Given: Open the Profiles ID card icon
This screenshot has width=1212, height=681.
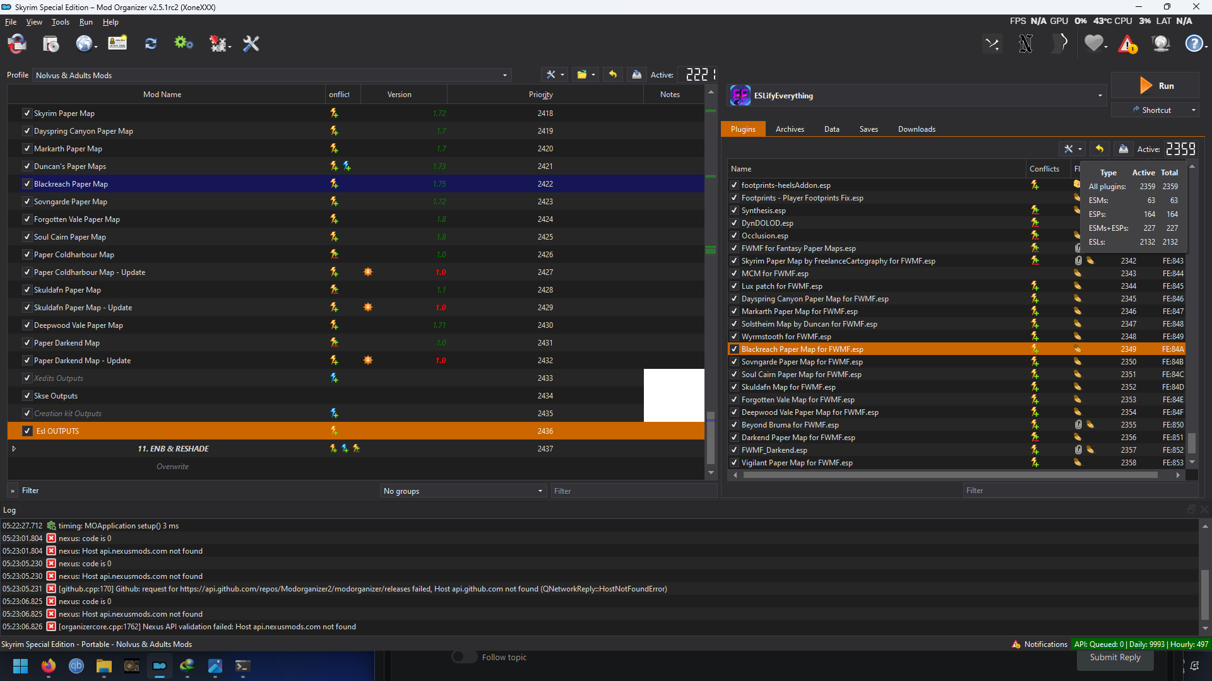Looking at the screenshot, I should (x=117, y=44).
